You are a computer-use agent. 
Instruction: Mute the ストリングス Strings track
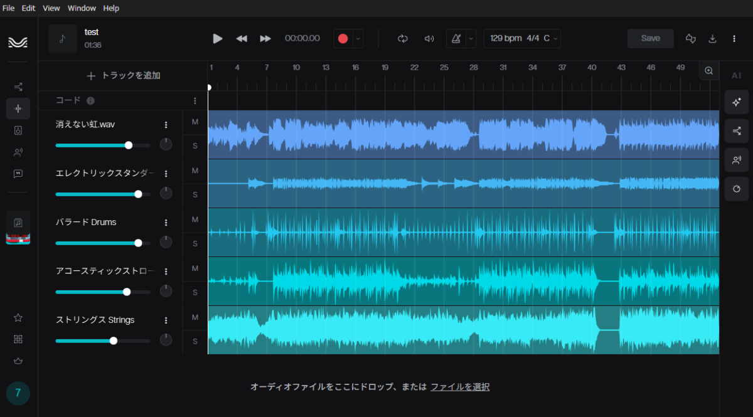(x=195, y=317)
